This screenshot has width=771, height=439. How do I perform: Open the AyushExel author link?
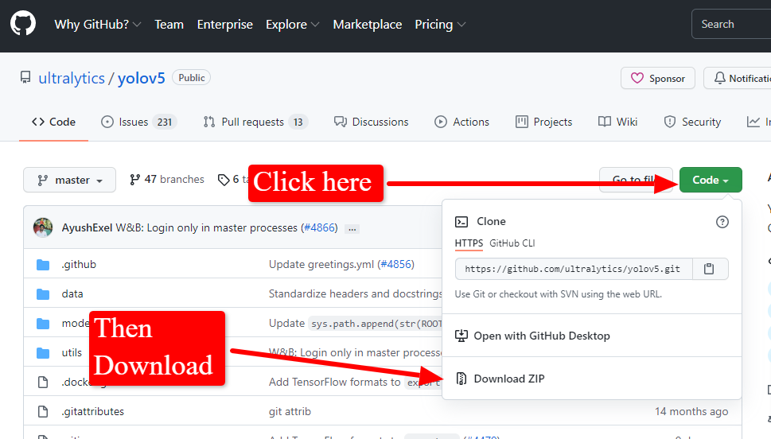(87, 227)
